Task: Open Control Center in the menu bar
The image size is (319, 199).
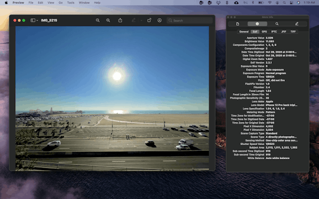Action: click(291, 3)
